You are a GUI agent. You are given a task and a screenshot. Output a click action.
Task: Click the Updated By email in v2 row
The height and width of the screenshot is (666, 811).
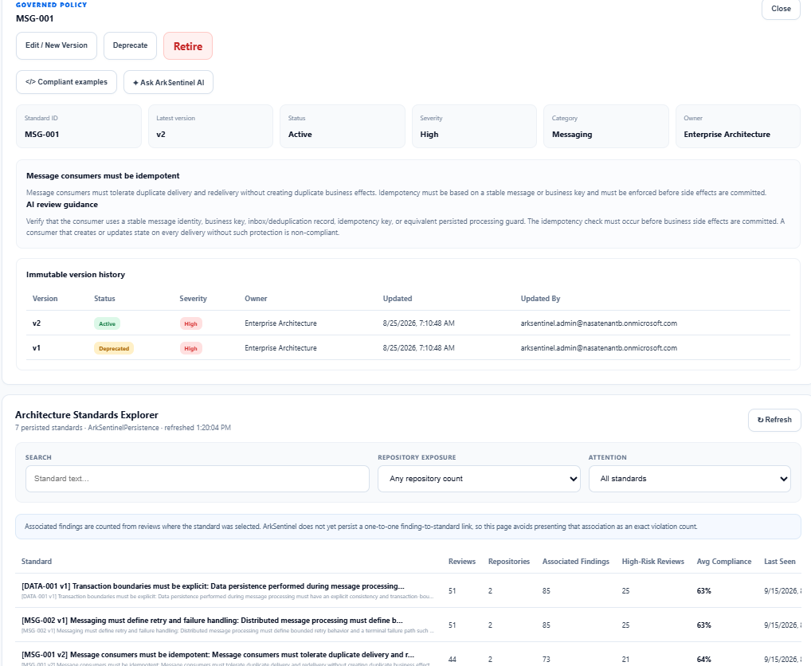click(598, 323)
